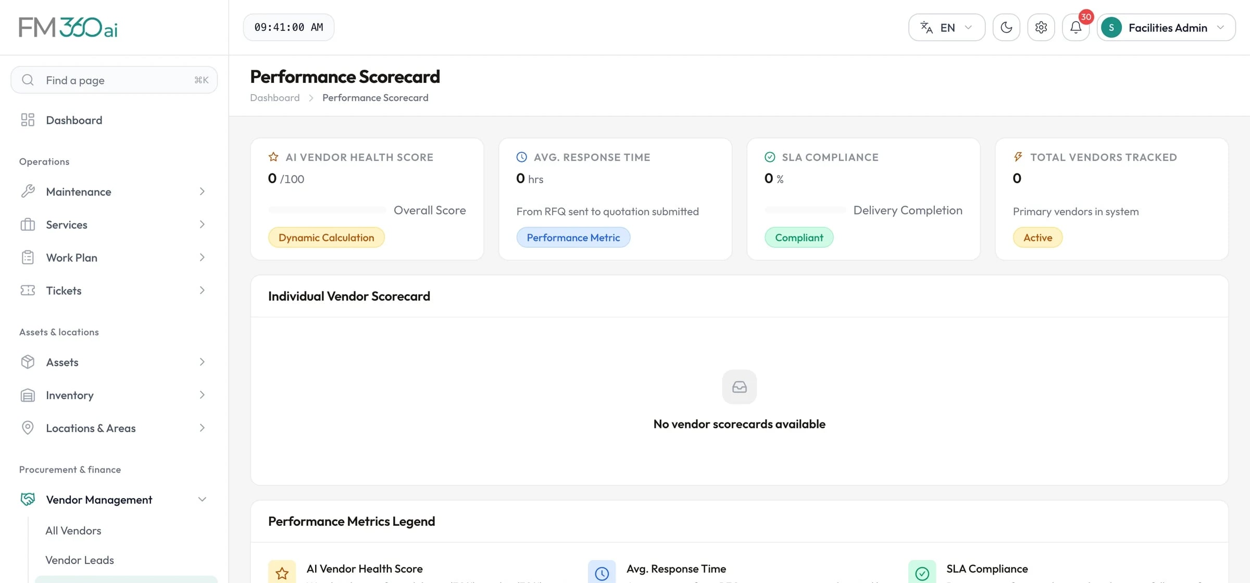This screenshot has height=583, width=1250.
Task: Click the ⌘K shortcut hint
Action: 202,80
